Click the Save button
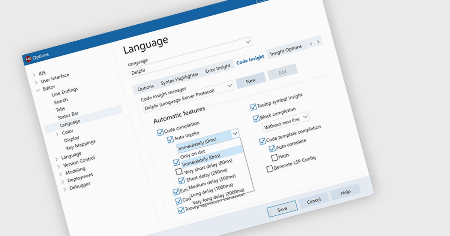 tap(282, 209)
